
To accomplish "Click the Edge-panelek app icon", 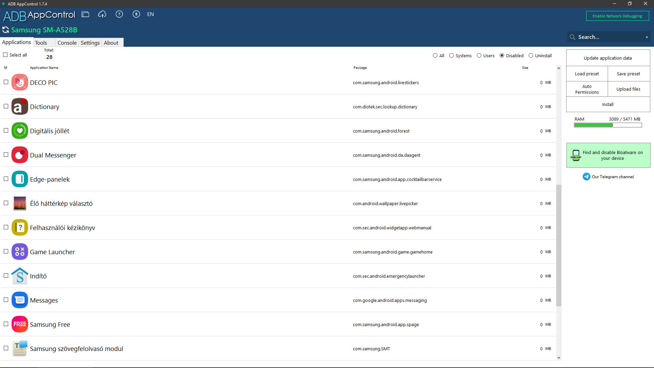I will tap(20, 179).
